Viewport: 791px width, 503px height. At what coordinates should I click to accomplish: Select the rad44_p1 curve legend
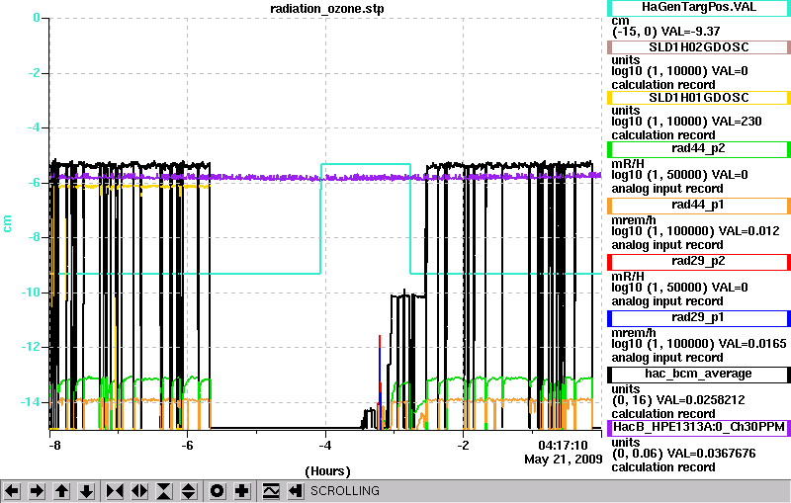click(699, 206)
